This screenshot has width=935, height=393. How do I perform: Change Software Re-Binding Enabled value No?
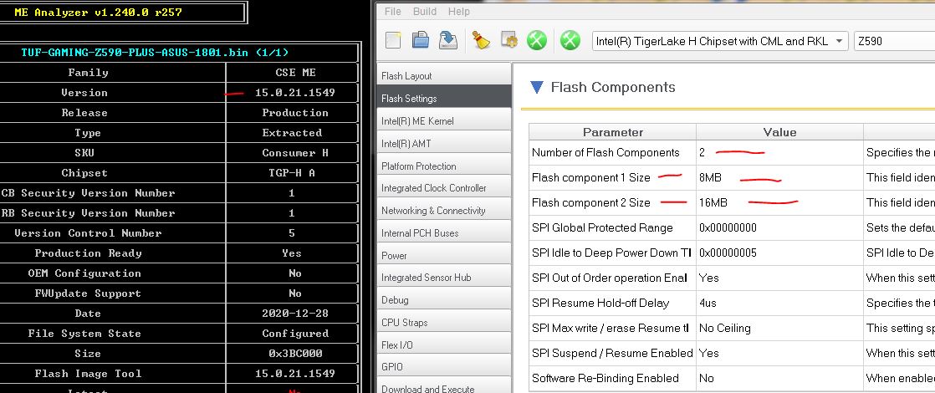point(779,378)
